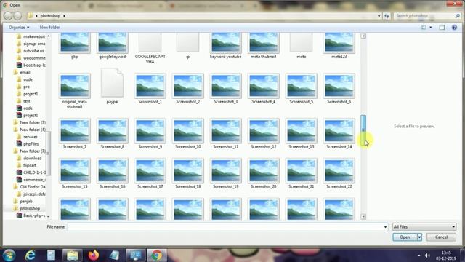Select the services folder in tree
The width and height of the screenshot is (465, 262).
[x=28, y=137]
